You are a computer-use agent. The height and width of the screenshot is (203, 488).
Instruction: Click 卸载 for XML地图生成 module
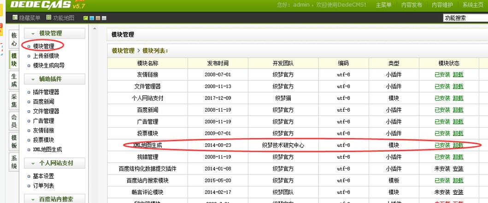458,145
